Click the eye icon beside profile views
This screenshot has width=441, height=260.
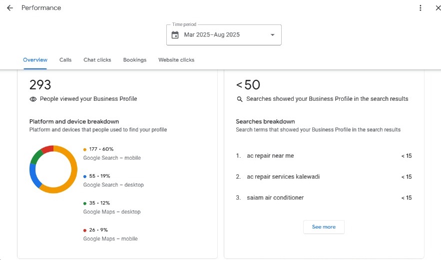point(33,99)
